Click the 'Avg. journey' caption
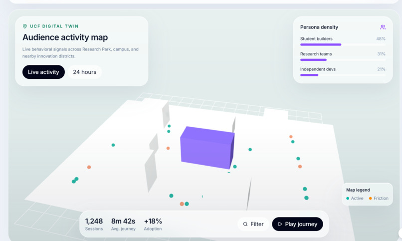The height and width of the screenshot is (241, 402). coord(123,229)
